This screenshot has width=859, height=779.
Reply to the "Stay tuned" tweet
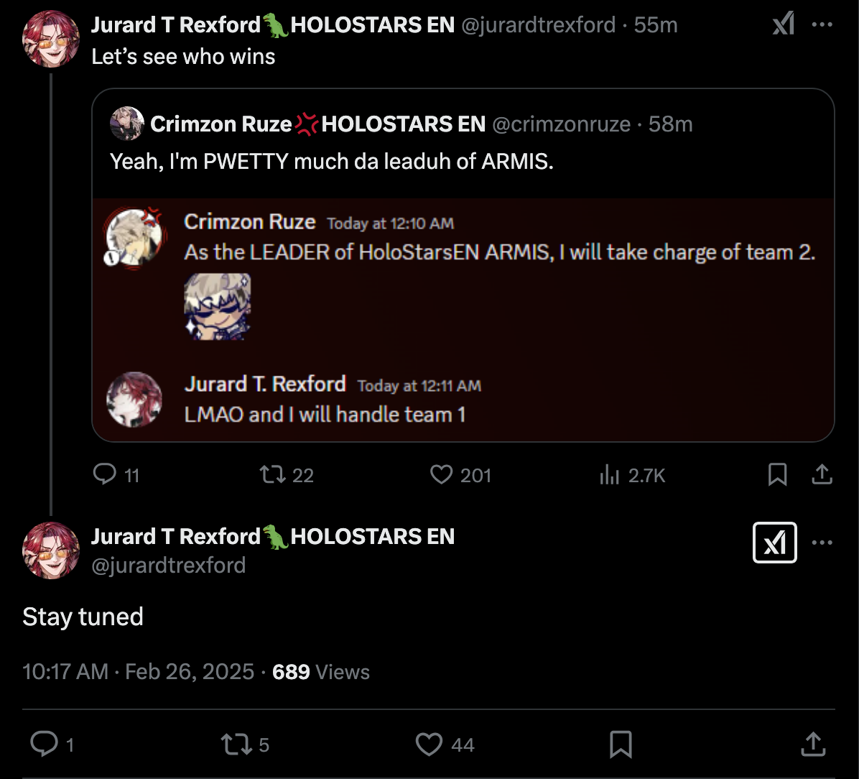click(45, 744)
